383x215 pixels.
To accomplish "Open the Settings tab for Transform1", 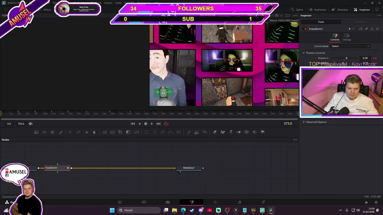I will pyautogui.click(x=347, y=37).
